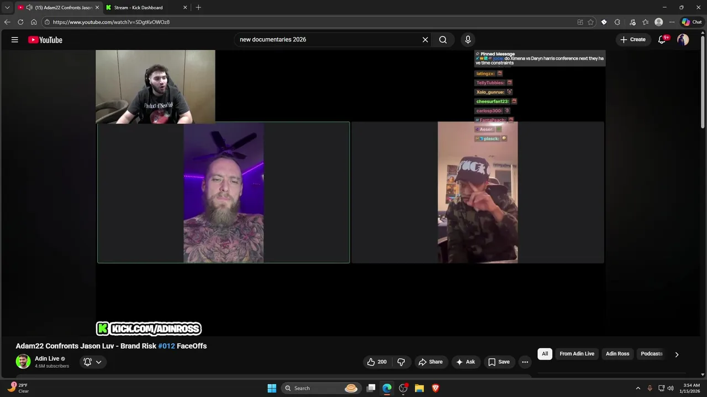Start voice search with microphone icon
The height and width of the screenshot is (397, 707).
coord(468,40)
